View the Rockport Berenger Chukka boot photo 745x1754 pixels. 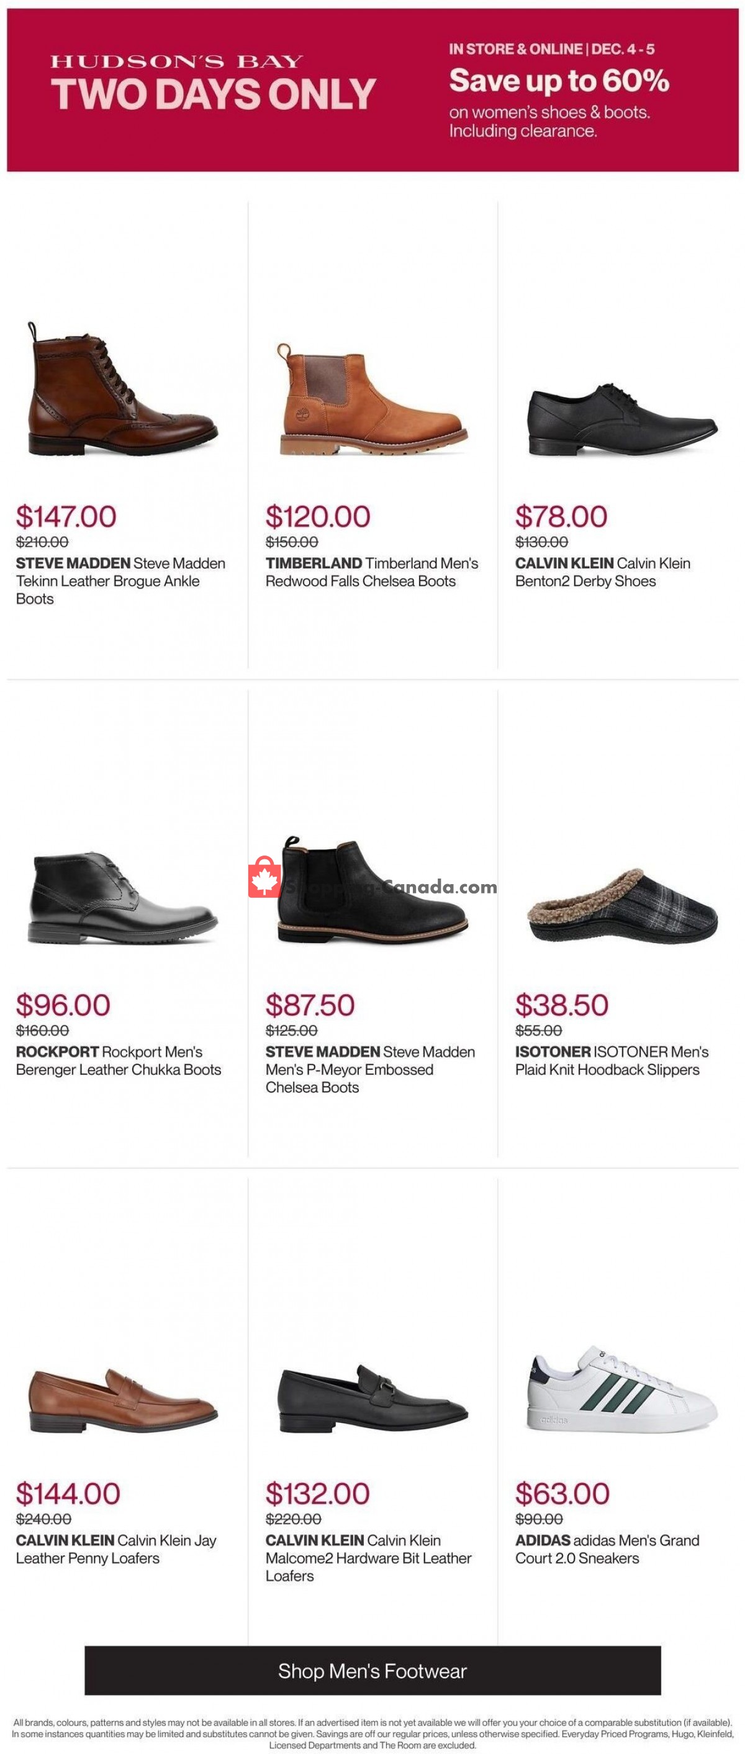coord(122,898)
